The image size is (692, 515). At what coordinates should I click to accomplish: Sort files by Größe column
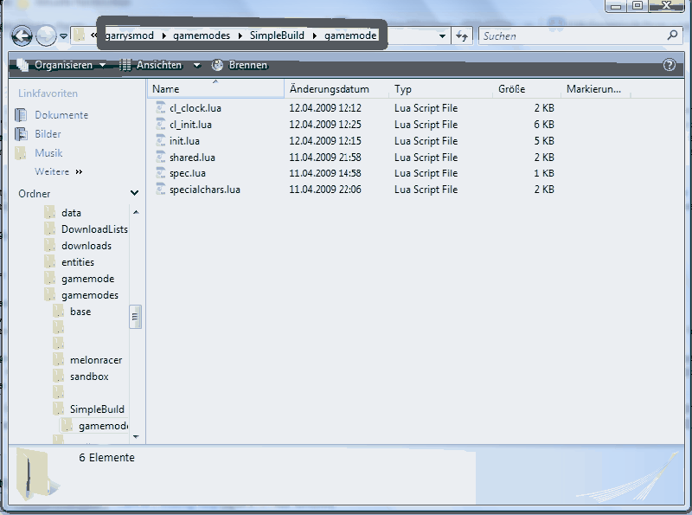[x=511, y=89]
